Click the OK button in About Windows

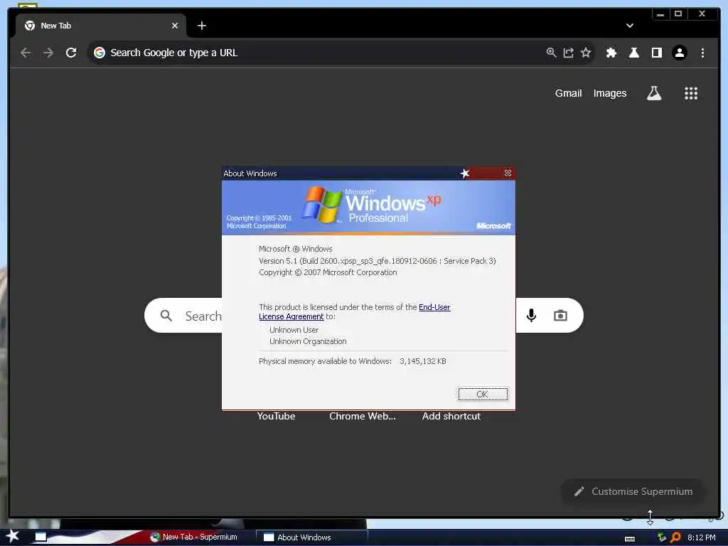(483, 394)
